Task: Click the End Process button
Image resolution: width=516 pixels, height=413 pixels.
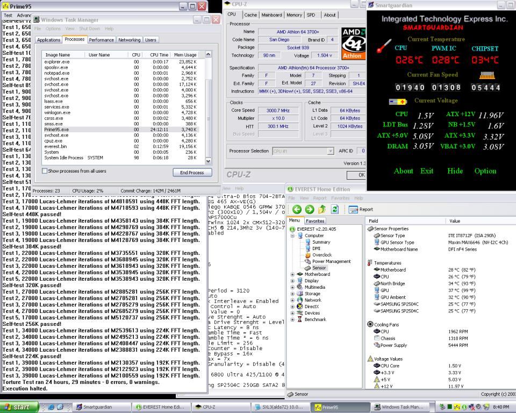Action: [x=192, y=172]
